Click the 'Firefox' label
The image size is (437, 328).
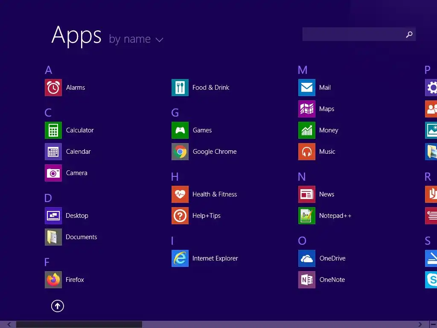coord(75,280)
